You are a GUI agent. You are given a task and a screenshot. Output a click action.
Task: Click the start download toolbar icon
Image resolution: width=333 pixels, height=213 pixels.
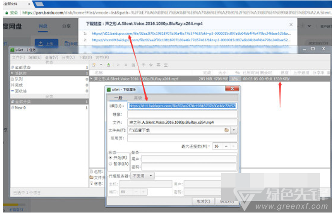point(118,65)
